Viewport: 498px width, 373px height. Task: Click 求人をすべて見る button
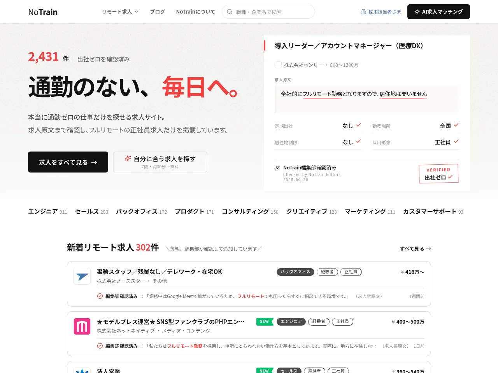(x=68, y=162)
